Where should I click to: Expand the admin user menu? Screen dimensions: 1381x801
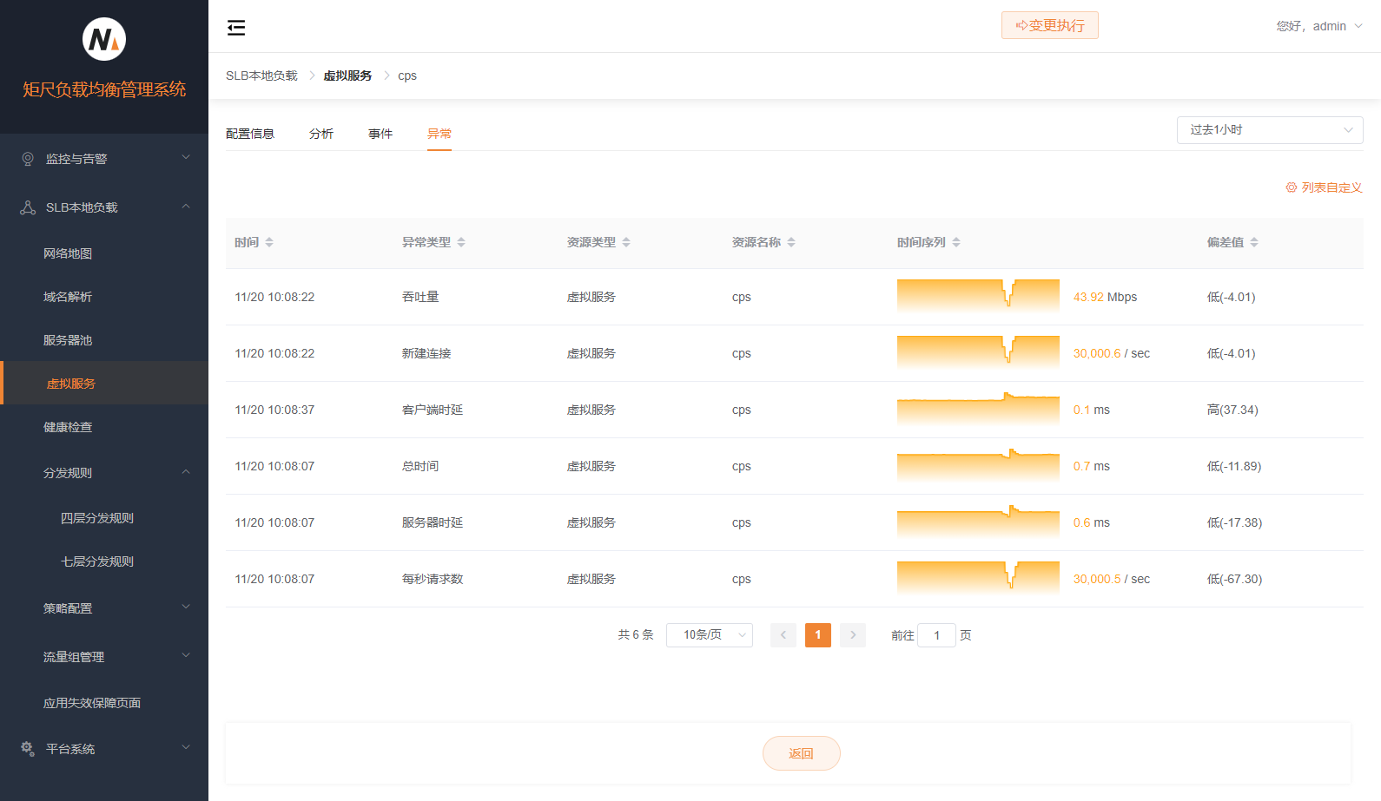(1318, 26)
